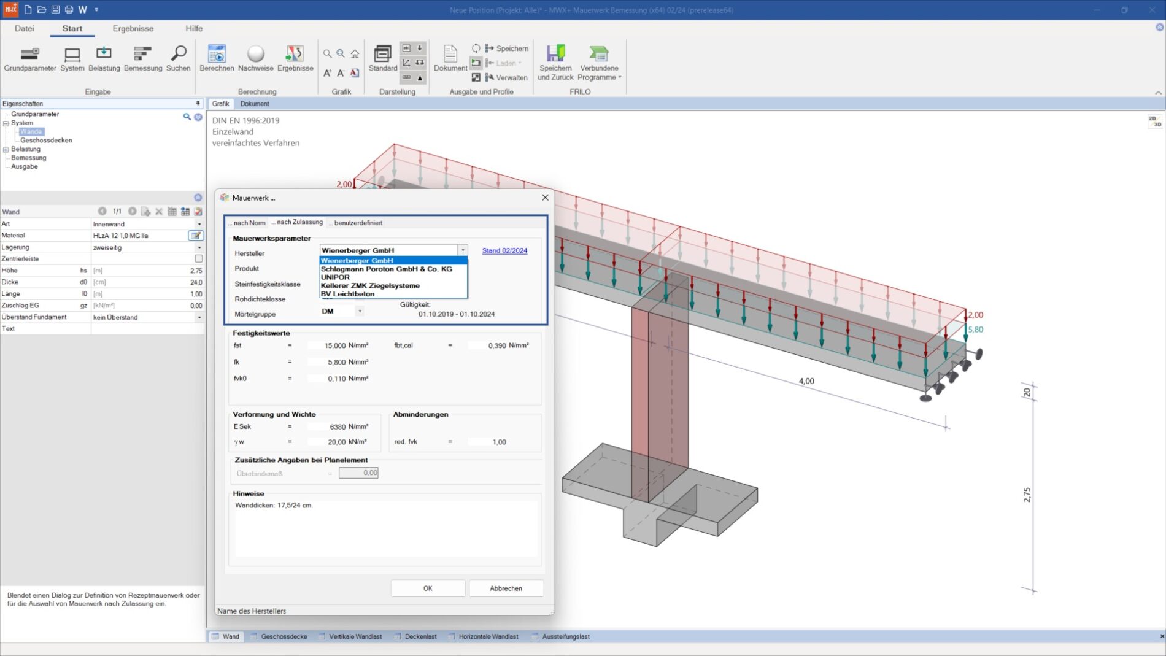Click the Höhe value 2,75 field

(148, 271)
